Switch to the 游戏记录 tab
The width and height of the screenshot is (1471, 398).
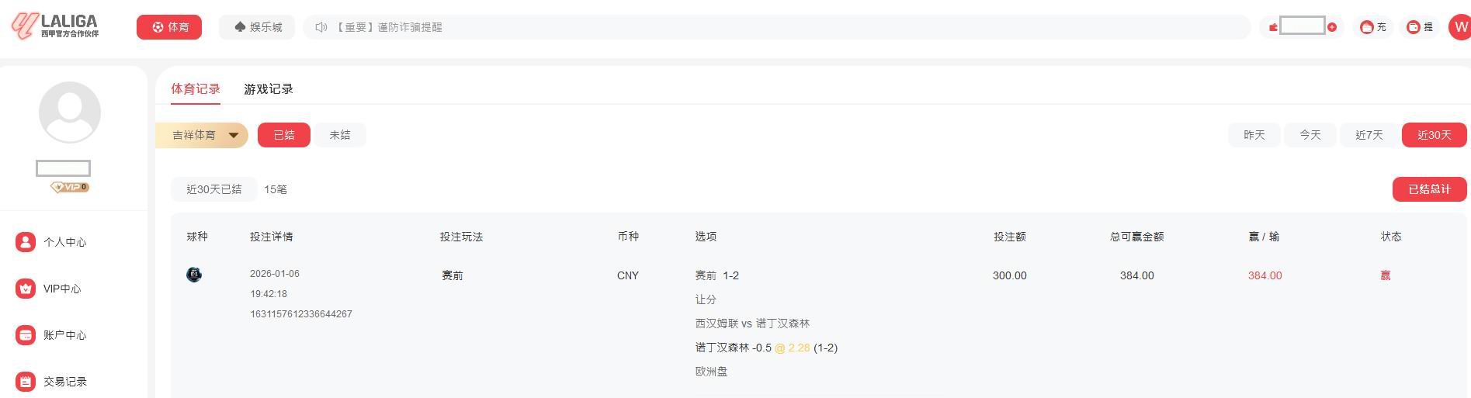click(269, 89)
